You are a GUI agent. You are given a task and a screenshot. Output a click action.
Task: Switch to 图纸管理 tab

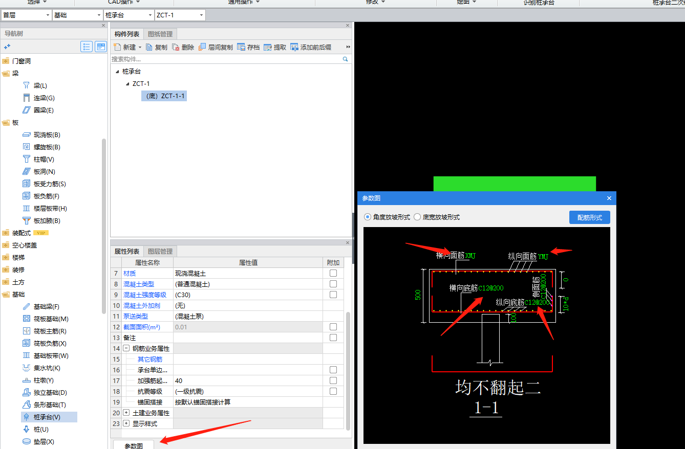[160, 34]
